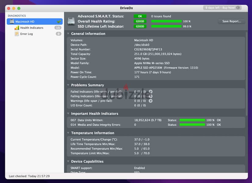The image size is (252, 183).
Task: Open details arrow for Failed Indicators
Action: coord(151,92)
